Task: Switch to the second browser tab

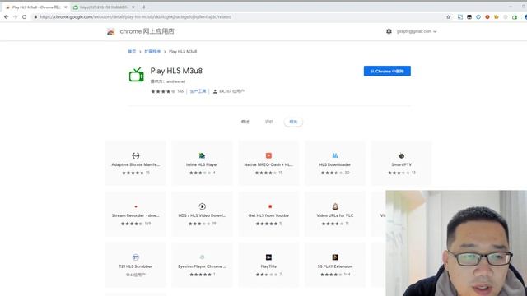Action: (x=104, y=7)
